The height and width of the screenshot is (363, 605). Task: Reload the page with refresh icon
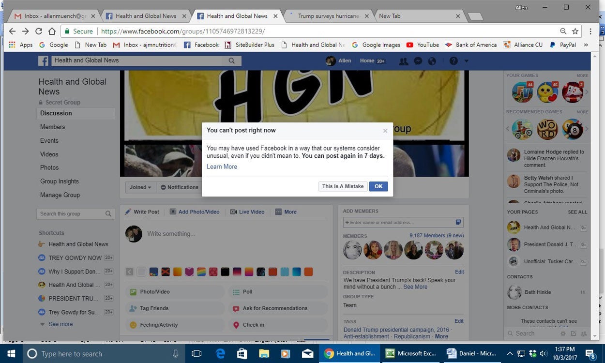coord(39,31)
